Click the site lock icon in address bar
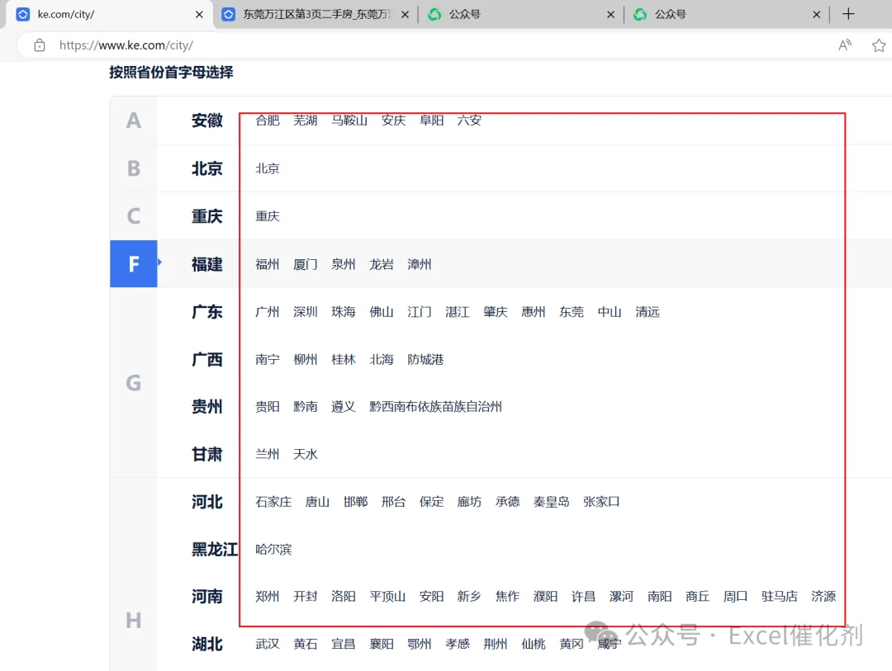Viewport: 892px width, 671px height. click(x=40, y=45)
